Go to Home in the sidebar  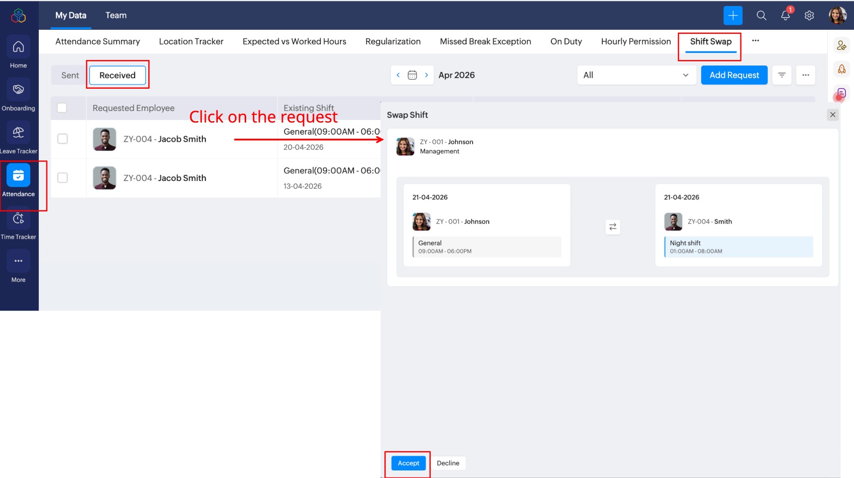[x=18, y=52]
